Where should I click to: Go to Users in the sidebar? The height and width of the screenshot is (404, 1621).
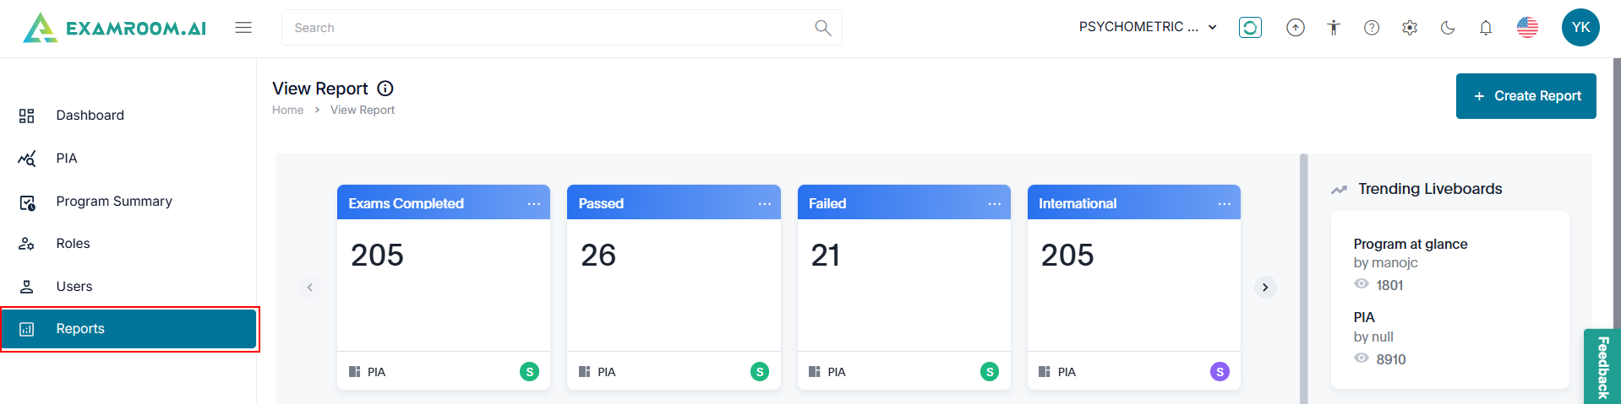tap(74, 287)
